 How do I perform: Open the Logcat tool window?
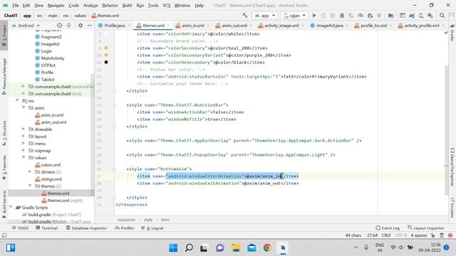pyautogui.click(x=152, y=228)
